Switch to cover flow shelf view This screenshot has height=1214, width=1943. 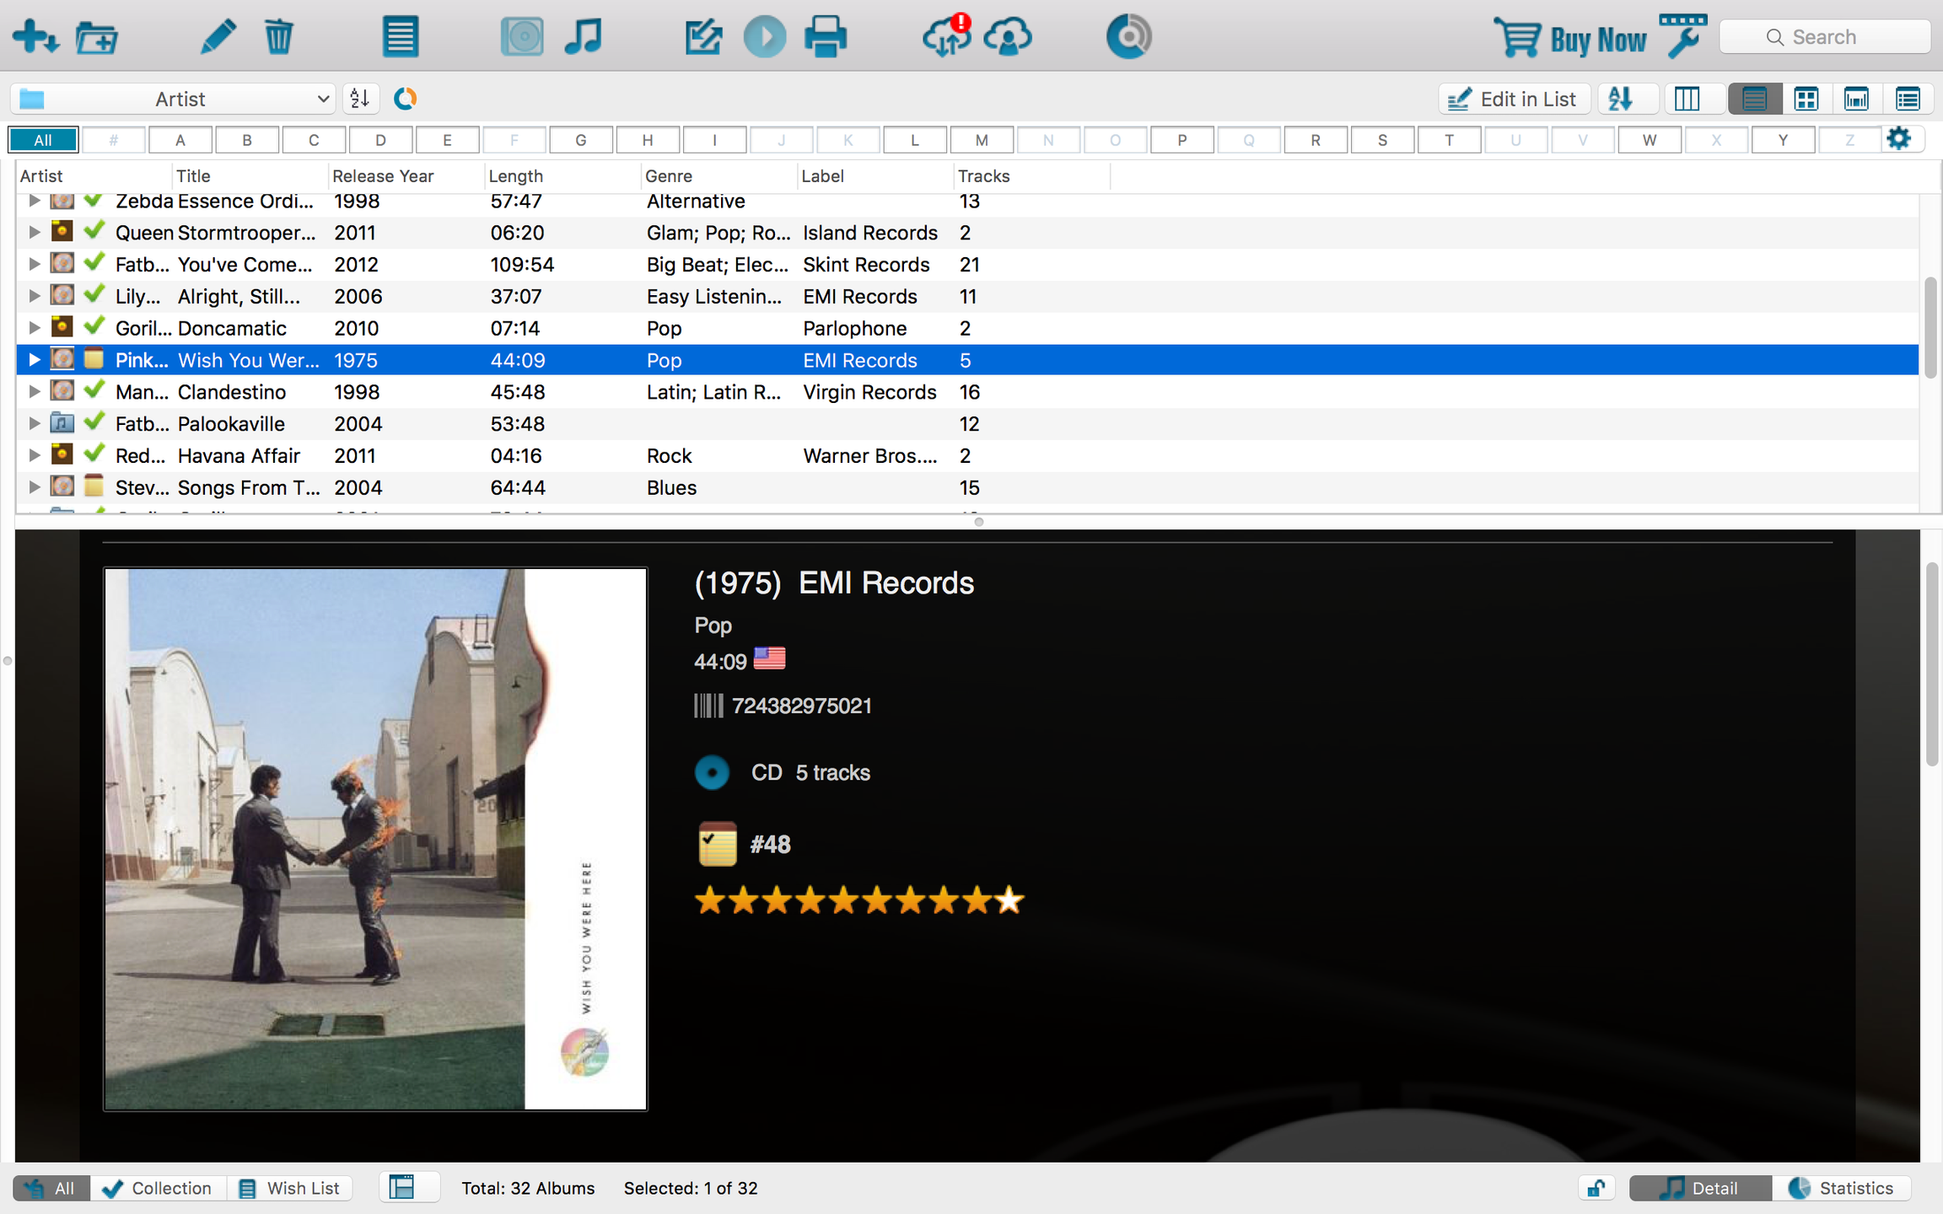pos(1856,99)
